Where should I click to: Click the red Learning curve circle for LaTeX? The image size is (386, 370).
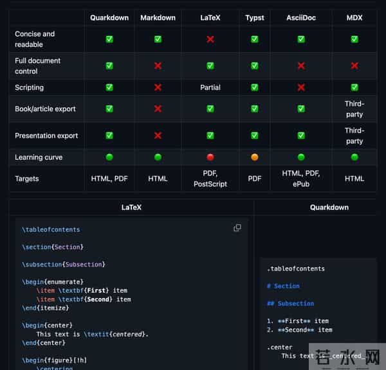pos(210,157)
